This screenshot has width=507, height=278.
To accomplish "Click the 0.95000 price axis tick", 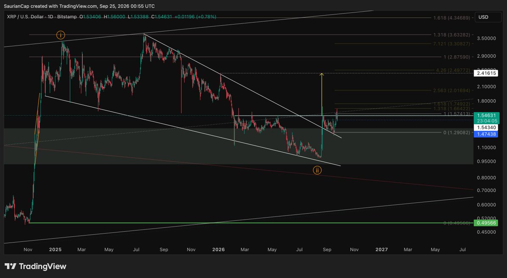I will point(487,161).
